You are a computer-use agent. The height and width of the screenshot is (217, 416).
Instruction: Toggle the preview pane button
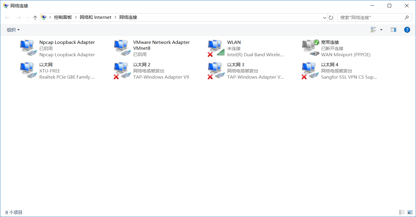393,30
